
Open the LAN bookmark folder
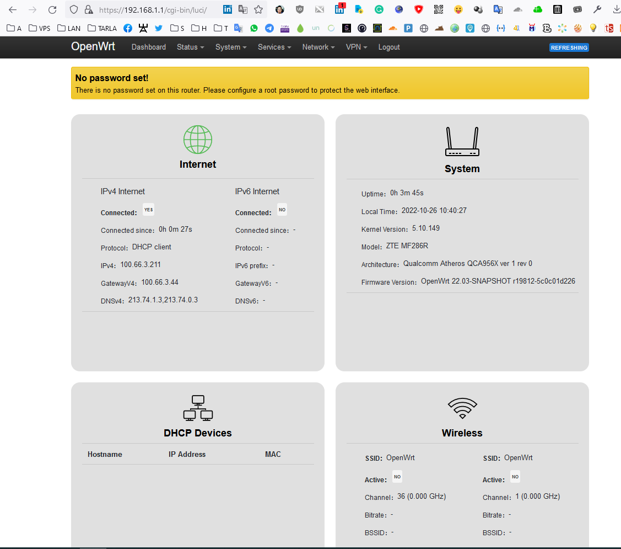(x=69, y=28)
